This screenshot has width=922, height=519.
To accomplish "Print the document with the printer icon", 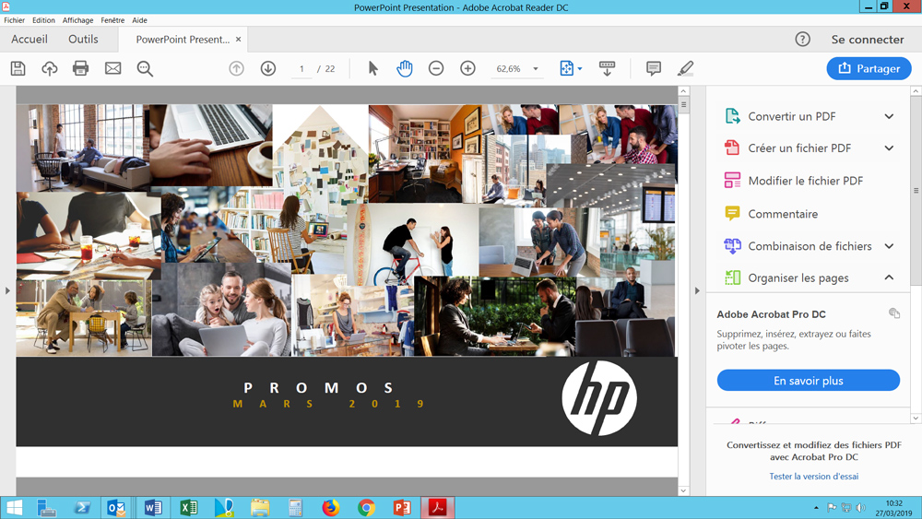I will [x=80, y=68].
